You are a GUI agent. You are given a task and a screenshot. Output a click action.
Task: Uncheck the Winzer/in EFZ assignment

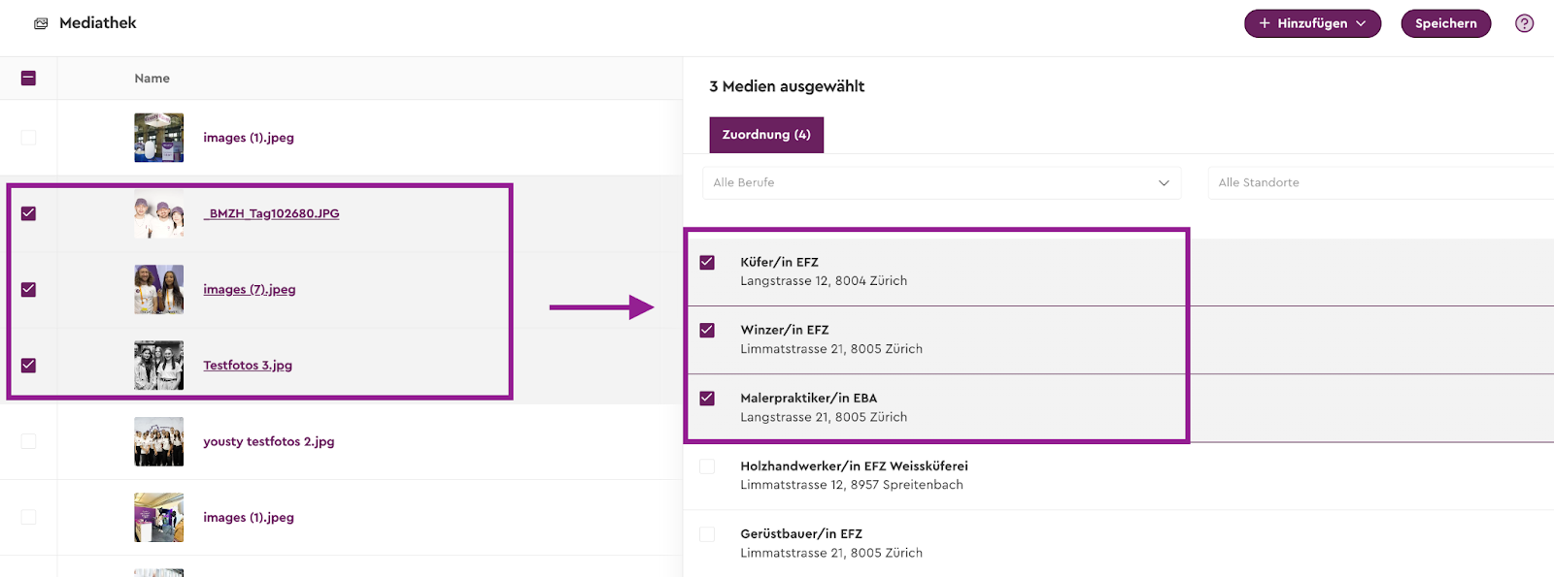(x=707, y=331)
